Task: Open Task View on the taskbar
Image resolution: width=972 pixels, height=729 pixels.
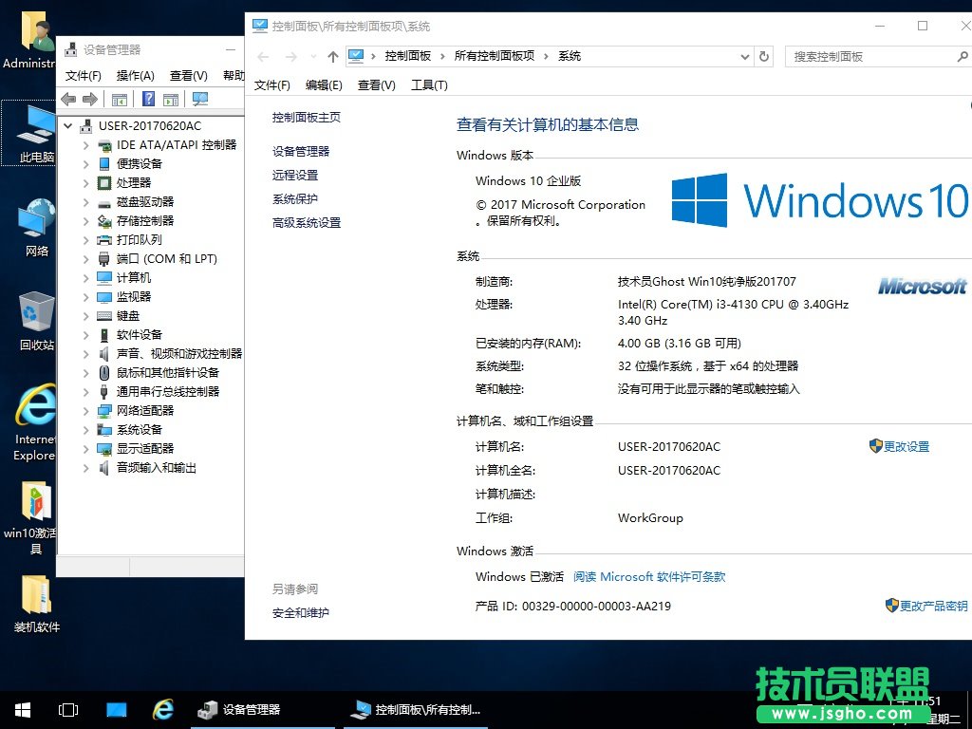Action: pos(68,710)
